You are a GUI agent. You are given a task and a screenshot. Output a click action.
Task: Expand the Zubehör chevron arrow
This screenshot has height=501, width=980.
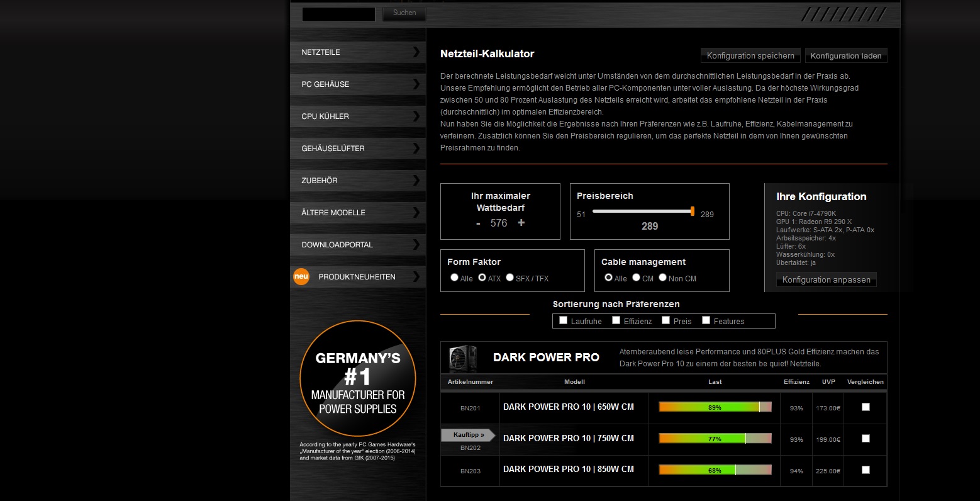pyautogui.click(x=416, y=180)
